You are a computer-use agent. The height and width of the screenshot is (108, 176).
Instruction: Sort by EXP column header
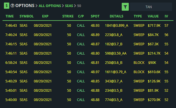pyautogui.click(x=45, y=16)
